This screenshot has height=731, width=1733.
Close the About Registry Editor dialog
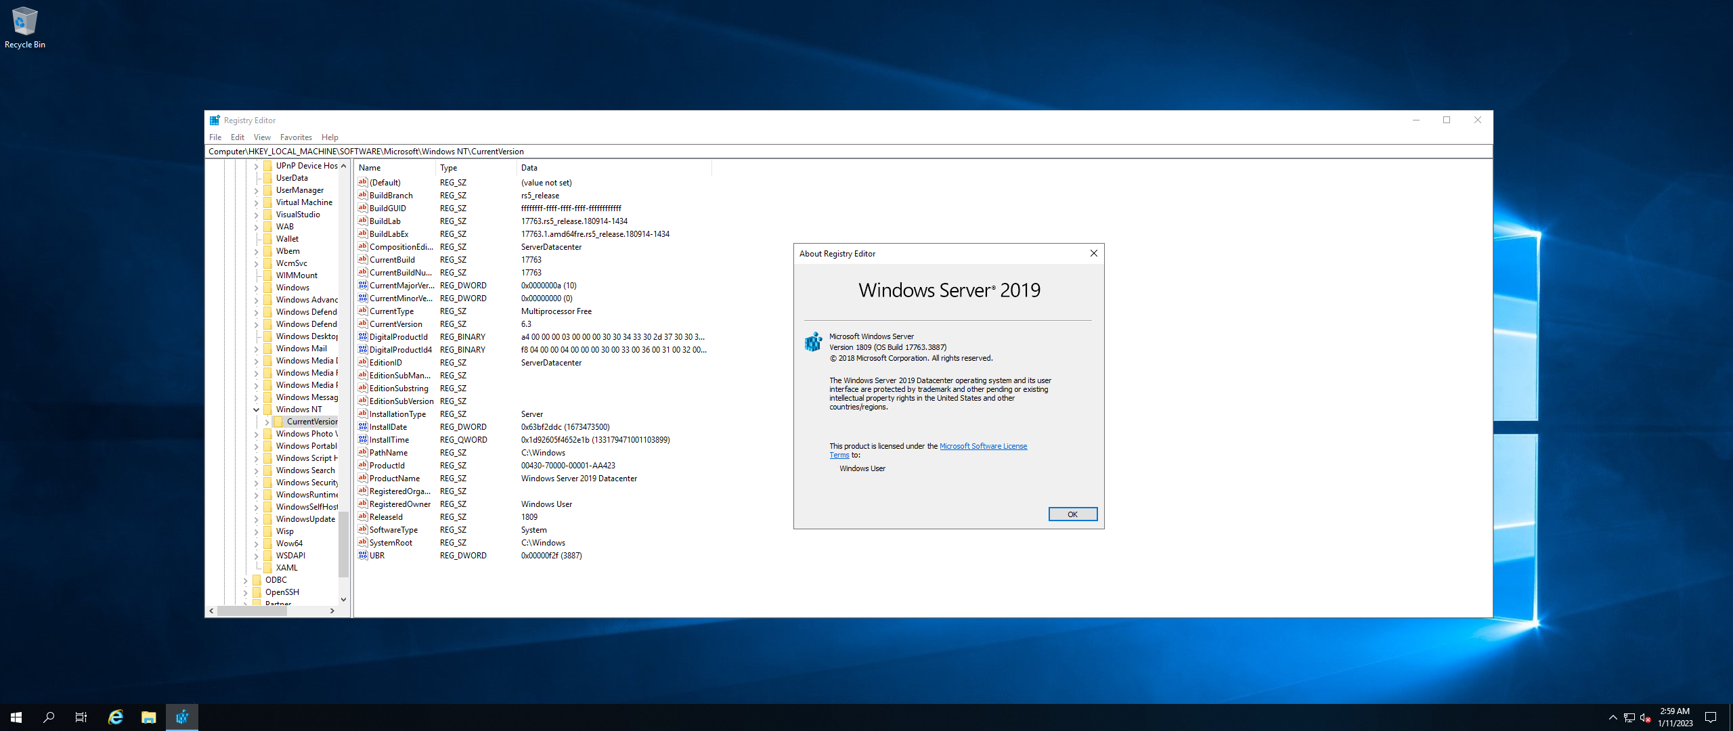pos(1093,253)
